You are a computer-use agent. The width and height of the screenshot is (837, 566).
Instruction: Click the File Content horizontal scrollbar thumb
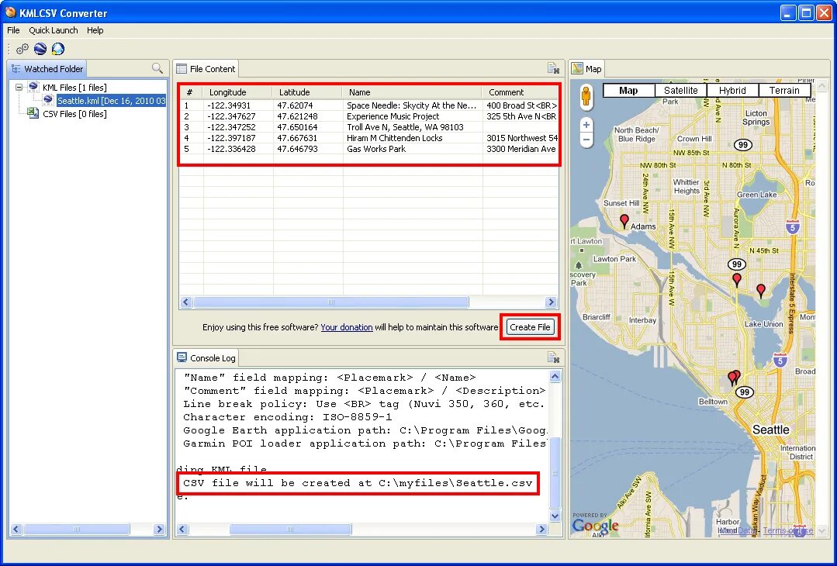(331, 302)
